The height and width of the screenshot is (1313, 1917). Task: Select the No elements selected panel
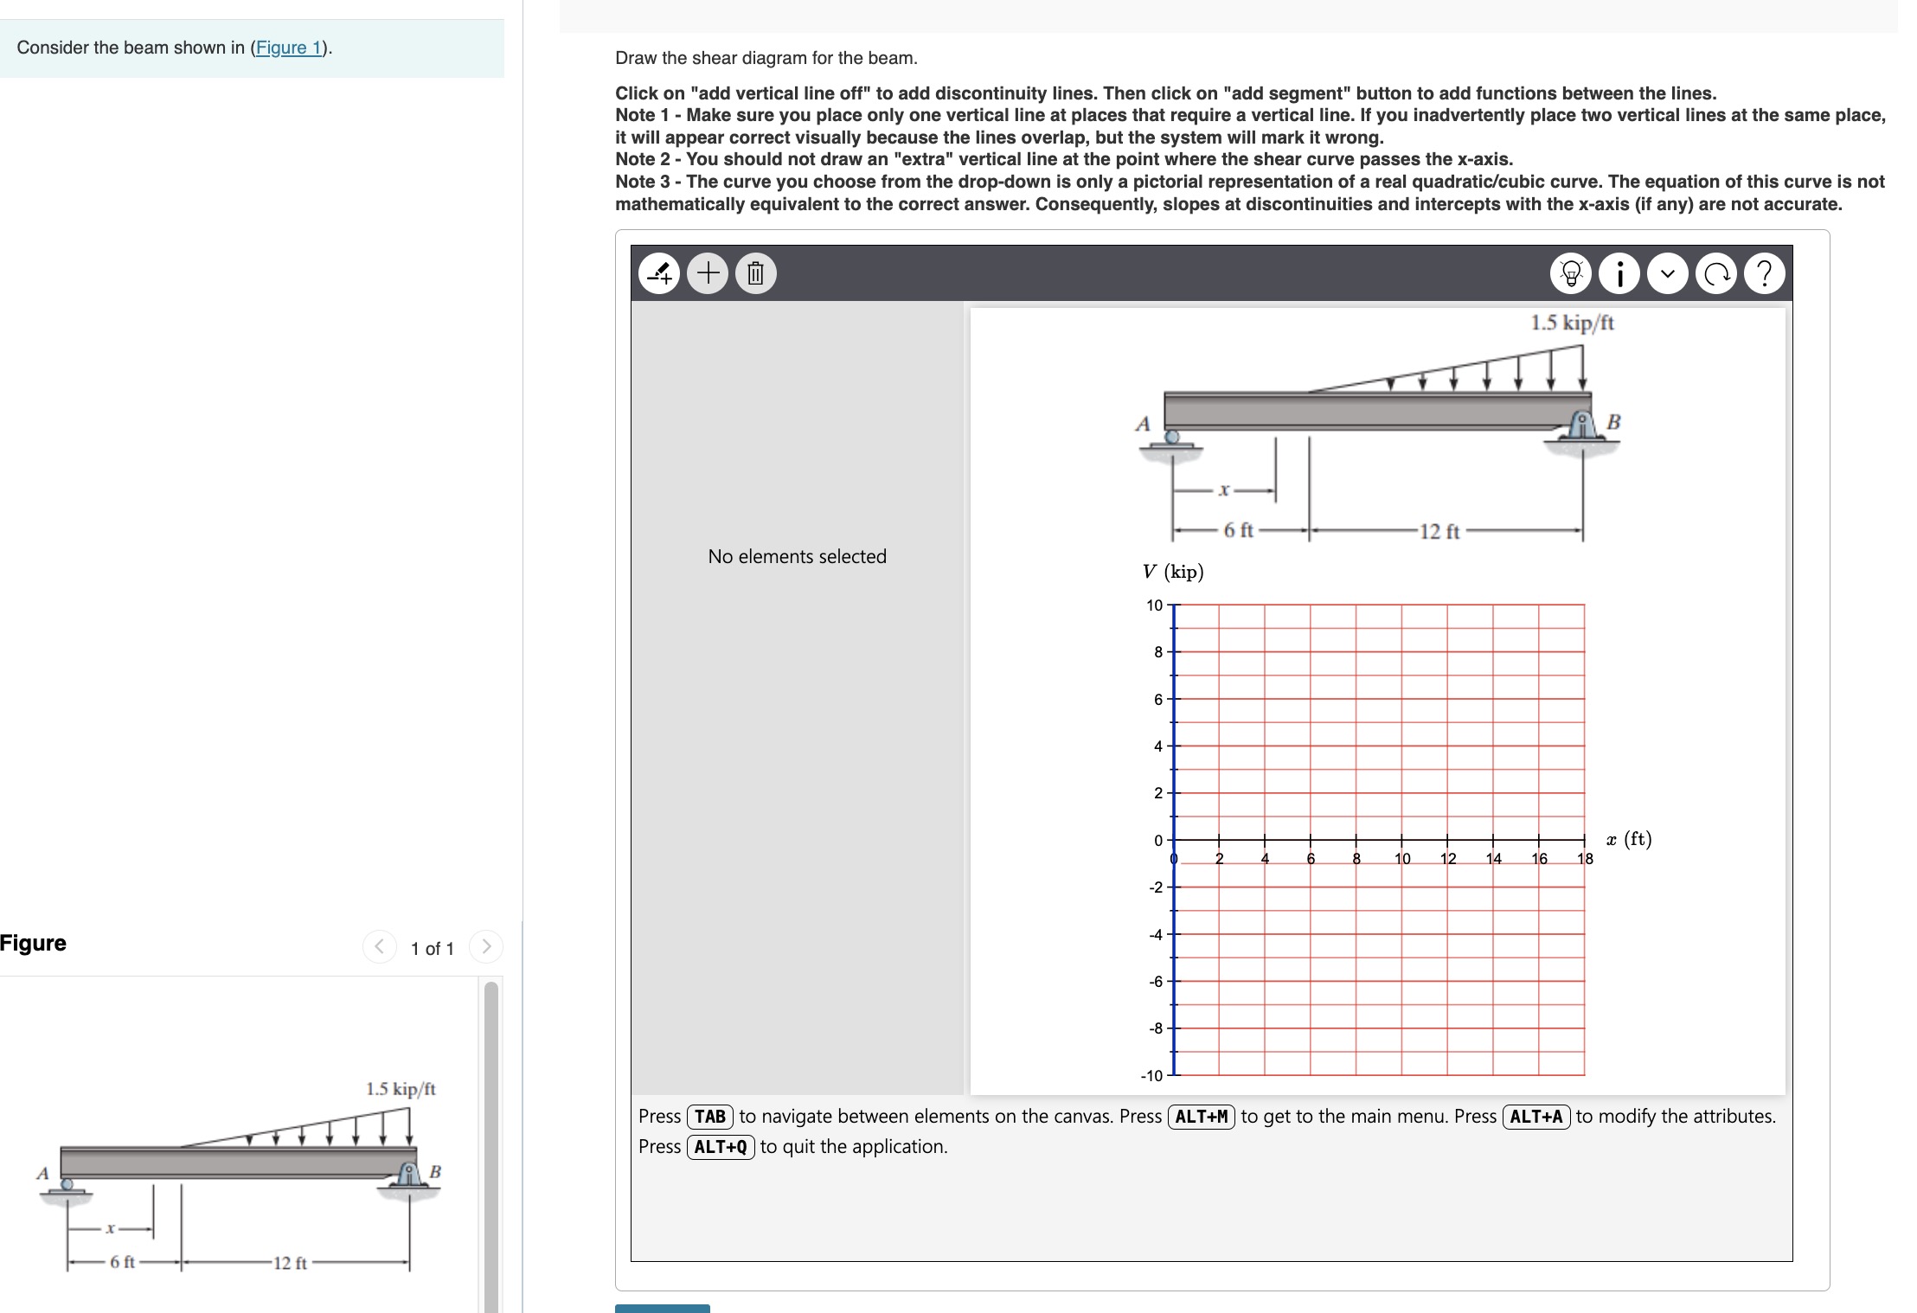click(x=797, y=556)
